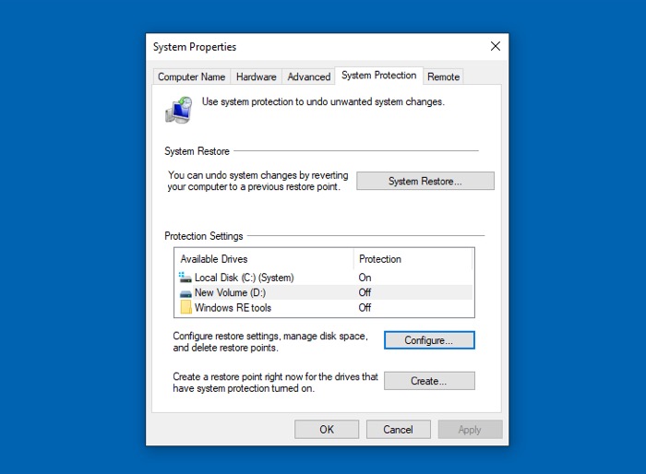Click the Off status for Windows RE tools
This screenshot has height=474, width=646.
(365, 308)
